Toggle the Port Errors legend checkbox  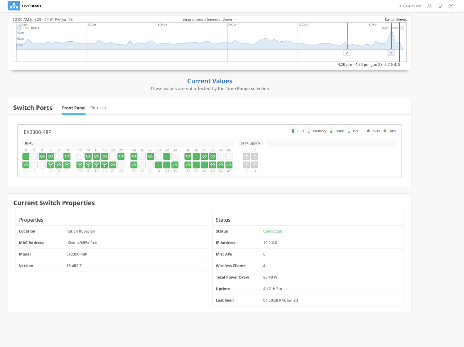tap(402, 28)
